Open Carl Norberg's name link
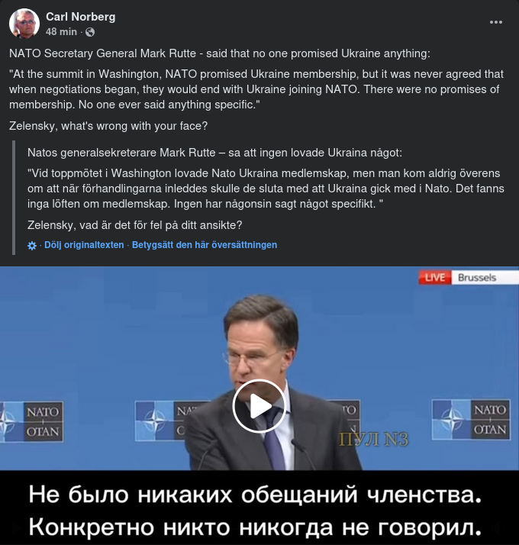 click(81, 17)
